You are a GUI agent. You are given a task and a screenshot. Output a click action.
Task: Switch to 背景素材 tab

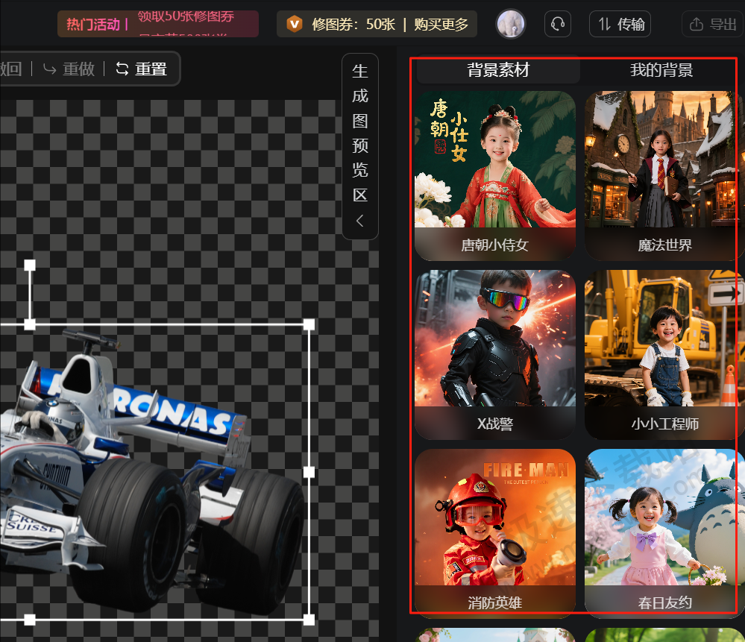pos(498,70)
